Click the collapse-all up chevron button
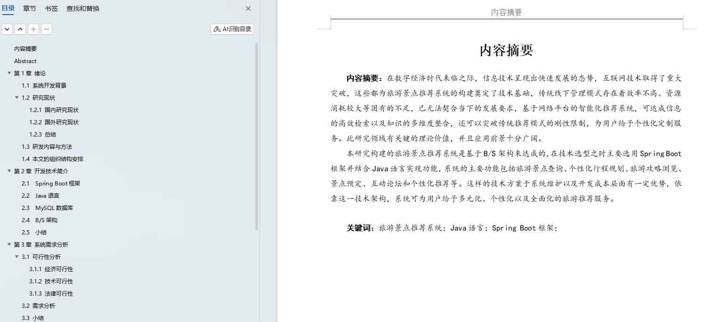Image resolution: width=715 pixels, height=322 pixels. coord(20,29)
